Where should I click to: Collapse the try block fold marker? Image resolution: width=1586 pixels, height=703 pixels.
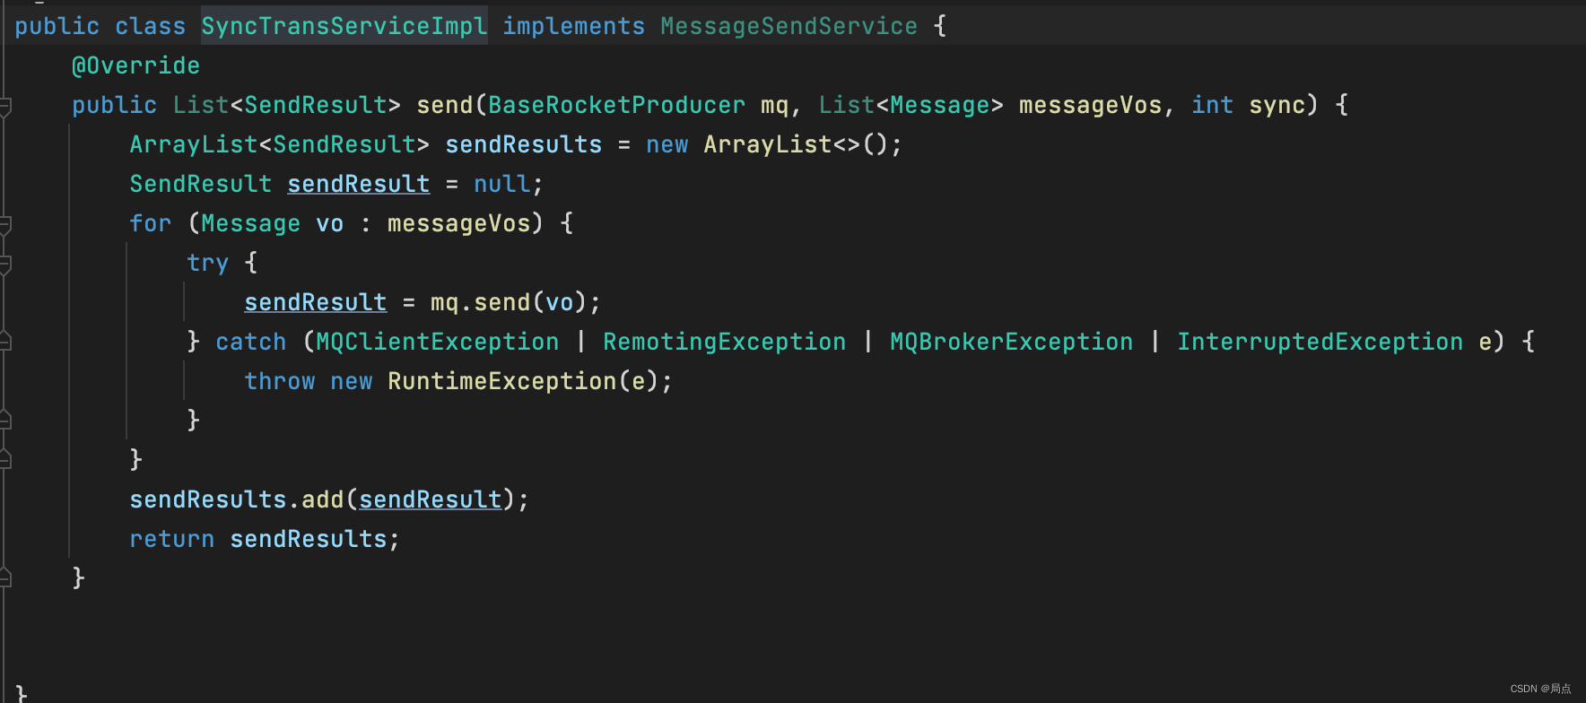[x=4, y=265]
